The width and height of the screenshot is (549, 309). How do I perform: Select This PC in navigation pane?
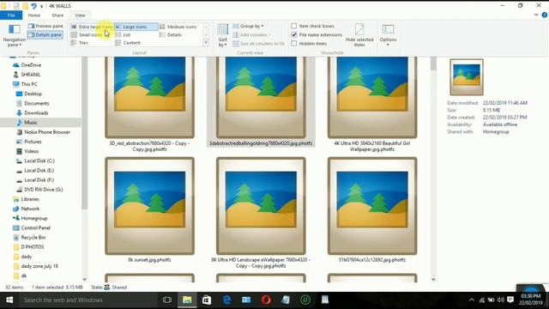25,84
